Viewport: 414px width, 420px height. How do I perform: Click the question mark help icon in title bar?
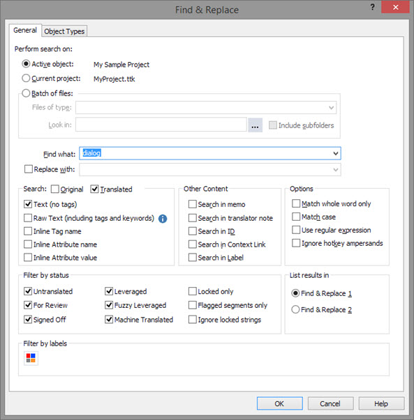[x=372, y=7]
